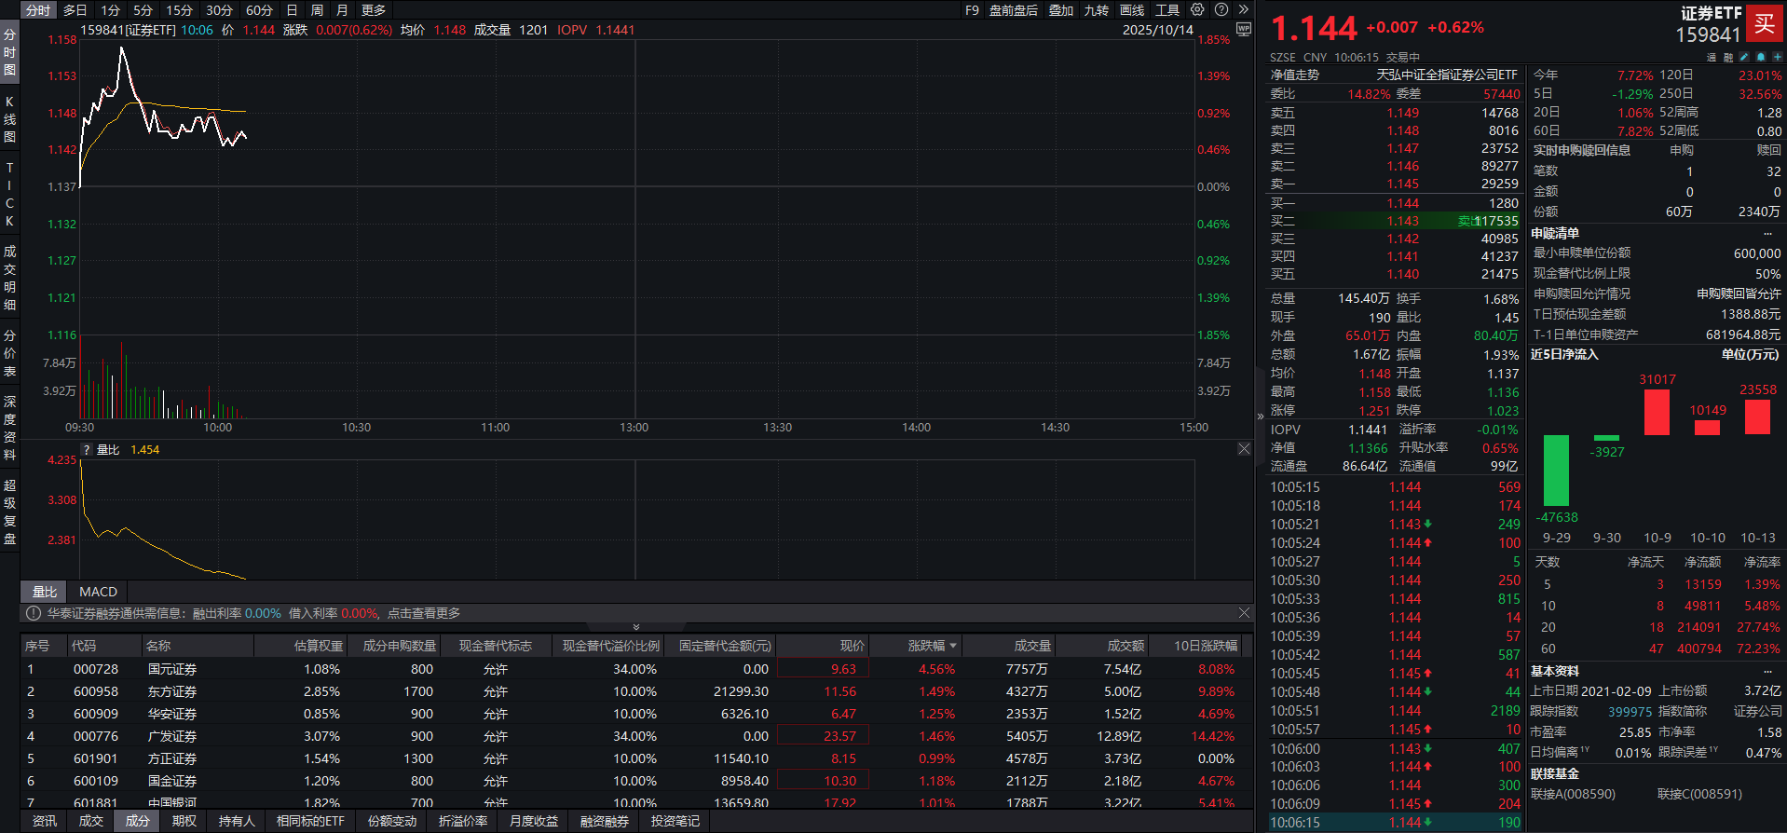Set a price alert with the bell icon

(x=1760, y=57)
